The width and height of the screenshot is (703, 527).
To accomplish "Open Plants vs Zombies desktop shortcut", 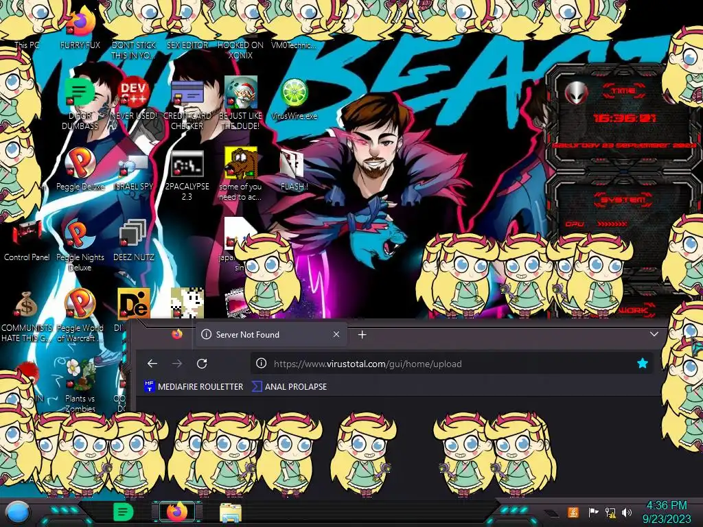I will click(x=80, y=375).
